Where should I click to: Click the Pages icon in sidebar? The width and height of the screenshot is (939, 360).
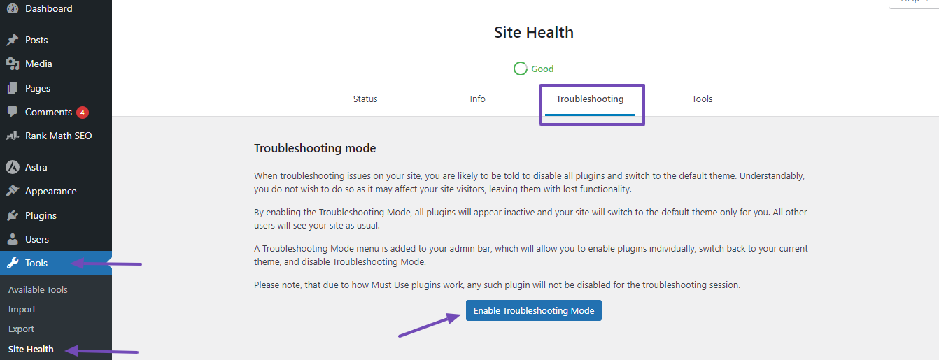tap(13, 88)
